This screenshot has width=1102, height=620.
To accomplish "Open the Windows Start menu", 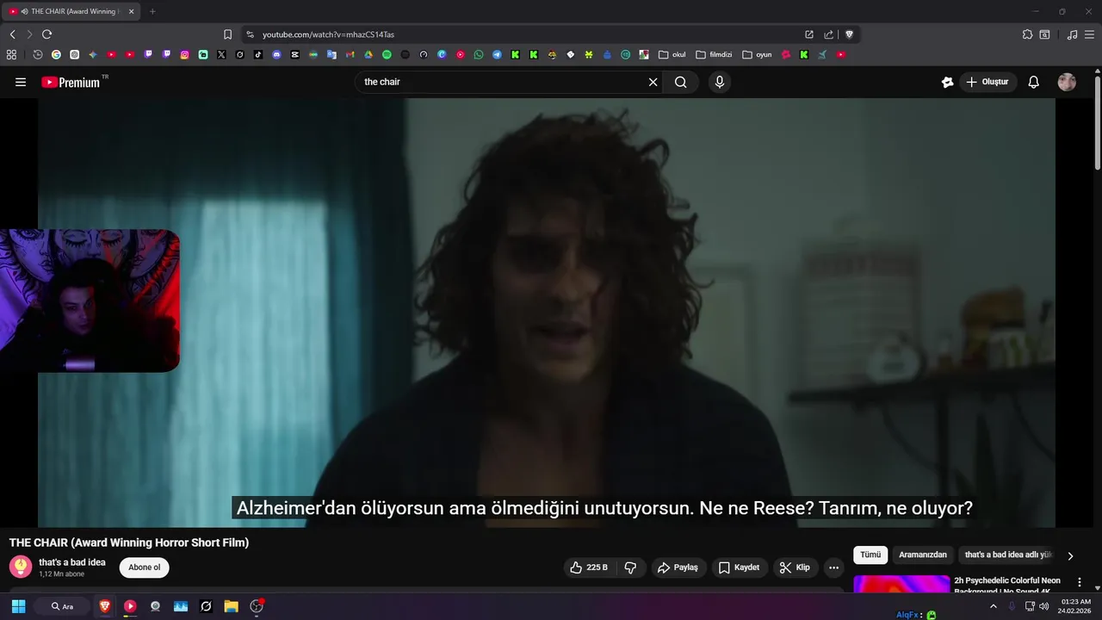I will [18, 606].
